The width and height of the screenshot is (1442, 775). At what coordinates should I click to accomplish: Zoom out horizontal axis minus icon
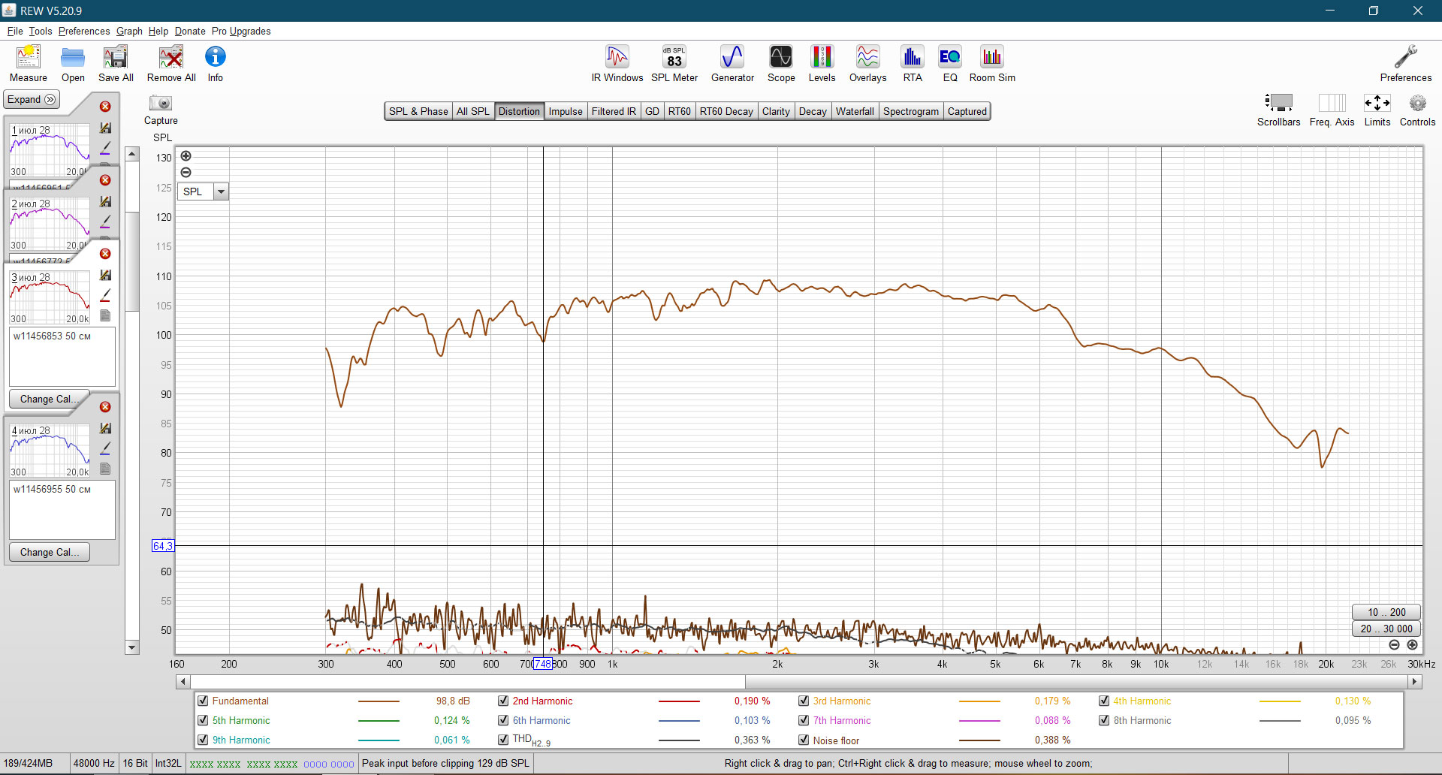1394,645
